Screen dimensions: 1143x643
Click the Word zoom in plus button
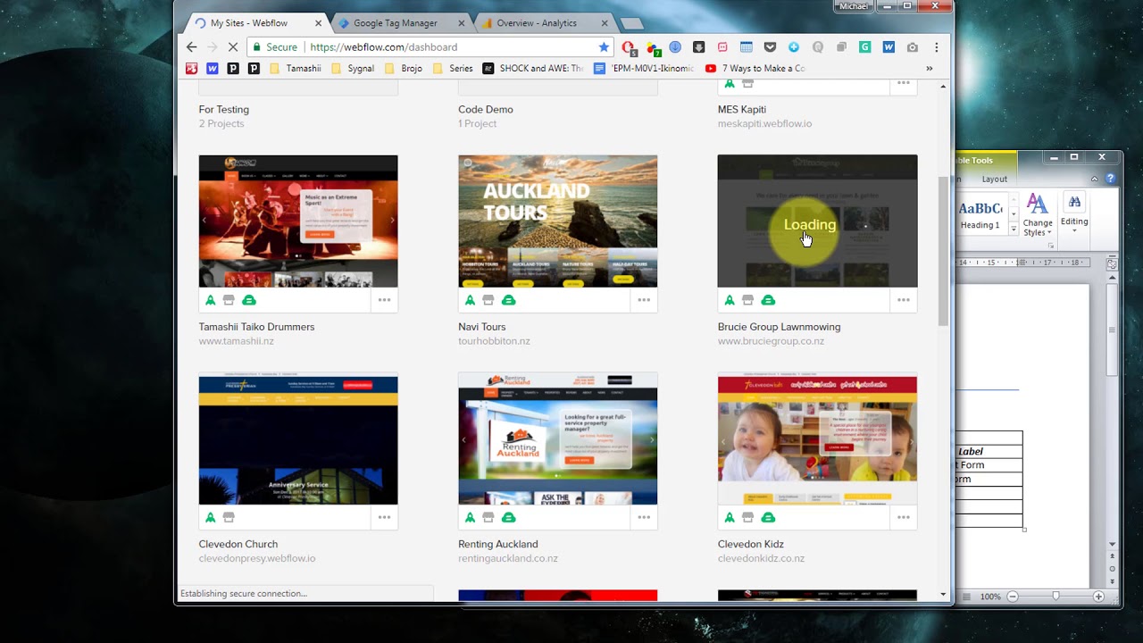pyautogui.click(x=1098, y=597)
